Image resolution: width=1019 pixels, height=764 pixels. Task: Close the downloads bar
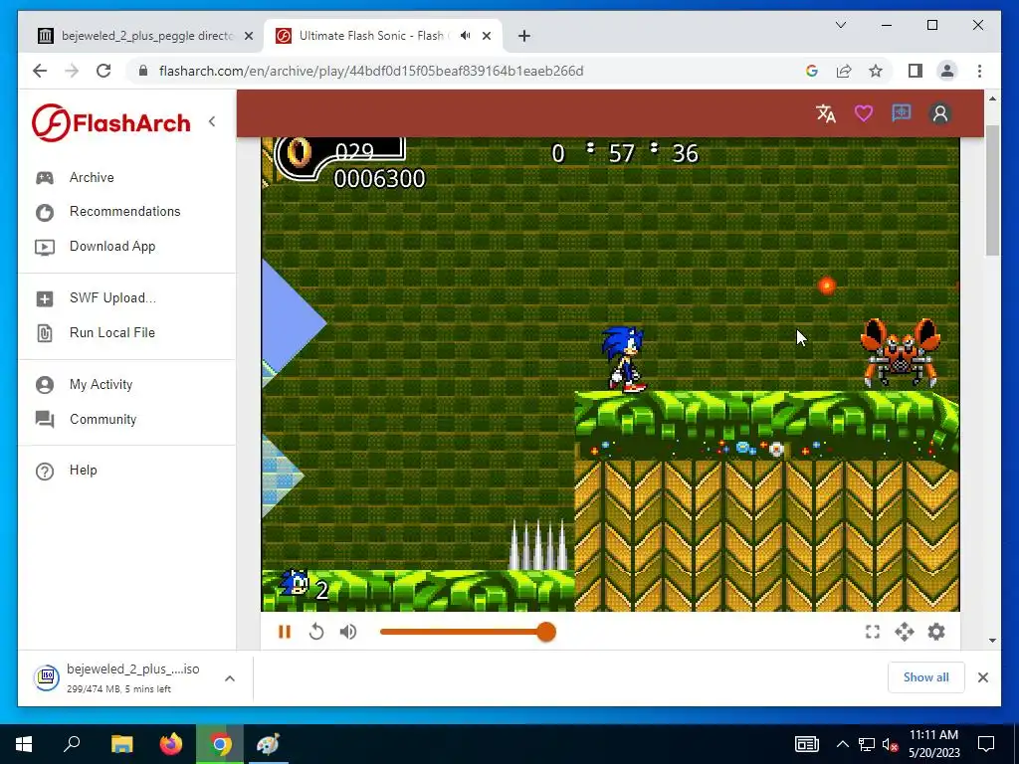983,677
